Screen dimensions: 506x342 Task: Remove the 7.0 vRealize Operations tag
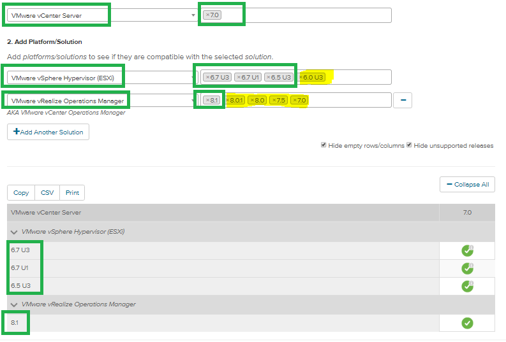point(295,100)
